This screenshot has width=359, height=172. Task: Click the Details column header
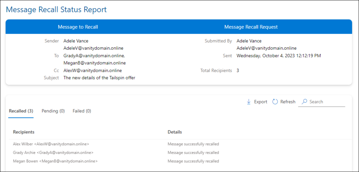175,132
